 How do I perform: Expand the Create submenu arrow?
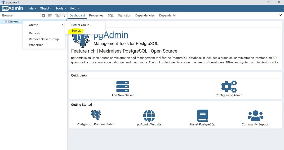tap(62, 25)
